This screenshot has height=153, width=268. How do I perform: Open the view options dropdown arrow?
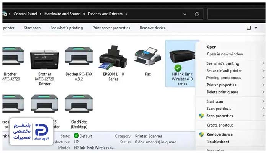[256, 28]
